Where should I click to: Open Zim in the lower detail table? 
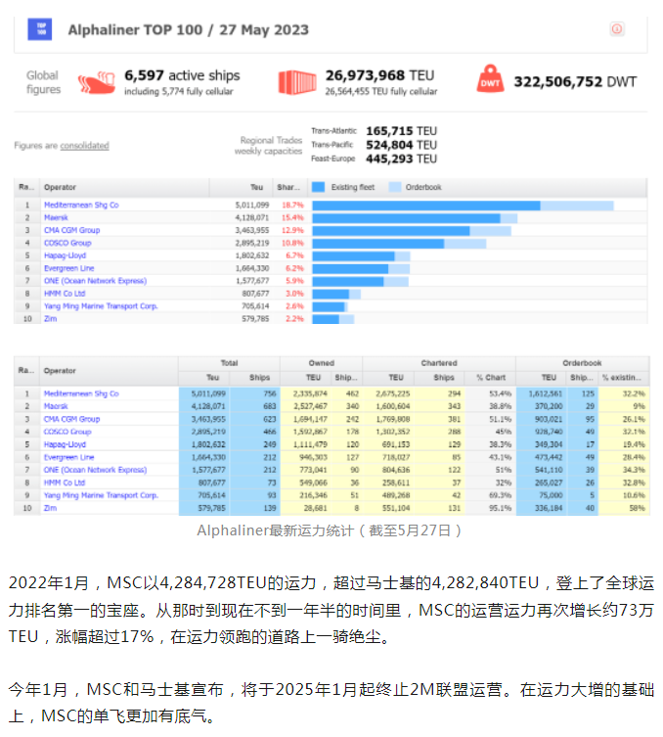point(50,508)
